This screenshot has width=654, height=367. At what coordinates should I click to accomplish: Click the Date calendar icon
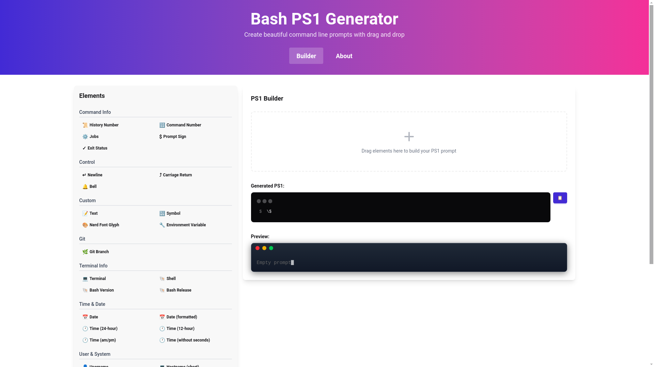[85, 317]
